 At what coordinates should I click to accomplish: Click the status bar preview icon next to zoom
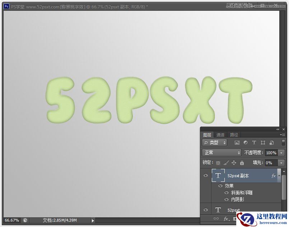[x=25, y=220]
